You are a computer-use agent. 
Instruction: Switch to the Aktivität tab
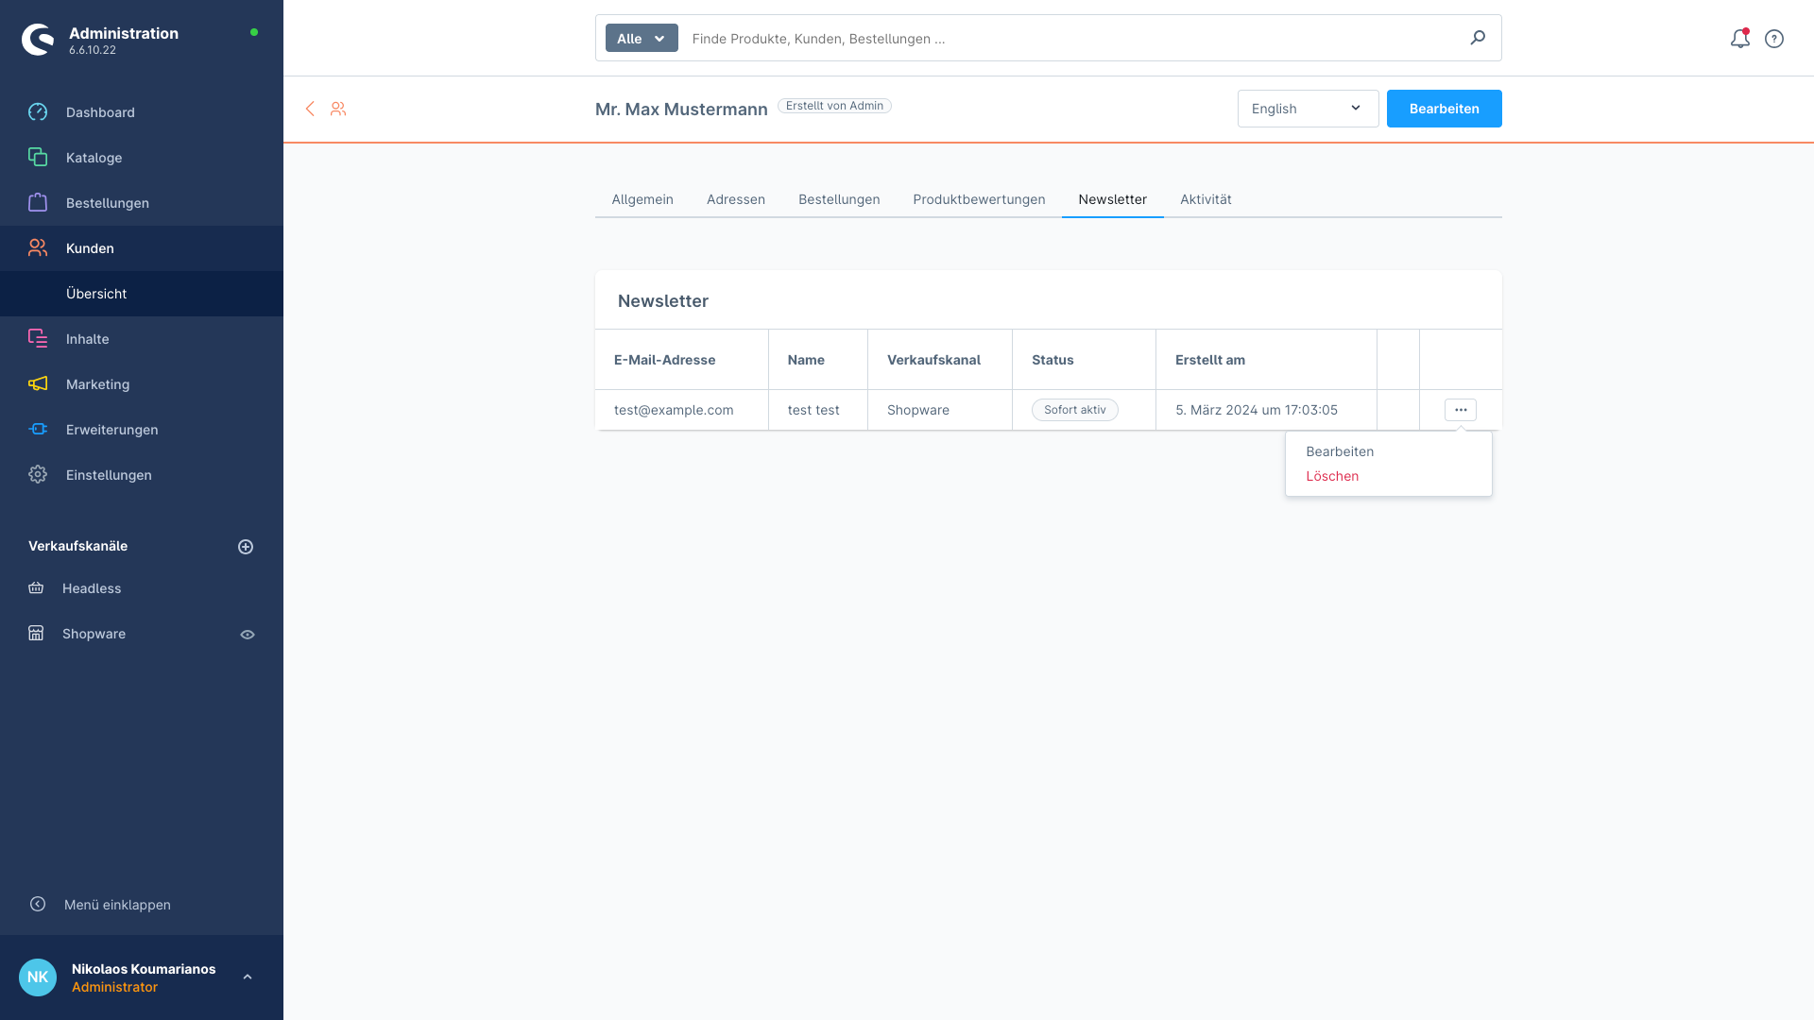pos(1206,199)
